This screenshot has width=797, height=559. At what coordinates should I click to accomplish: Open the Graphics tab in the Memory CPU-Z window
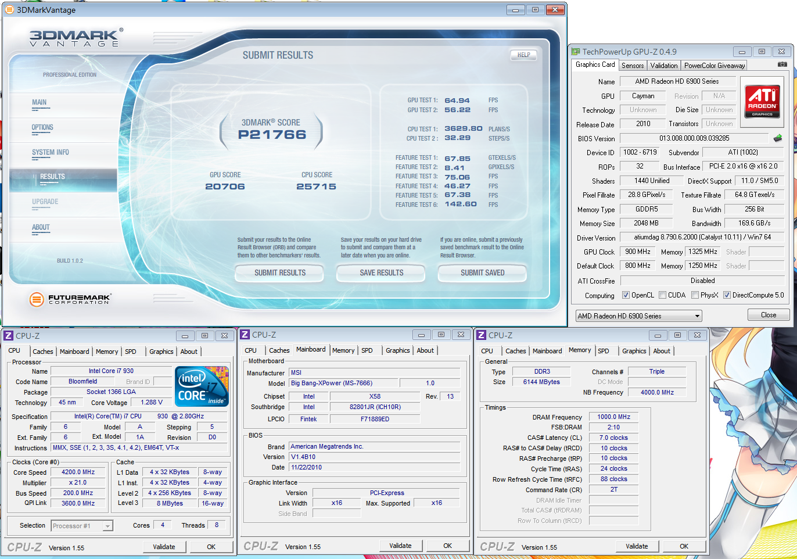coord(634,351)
